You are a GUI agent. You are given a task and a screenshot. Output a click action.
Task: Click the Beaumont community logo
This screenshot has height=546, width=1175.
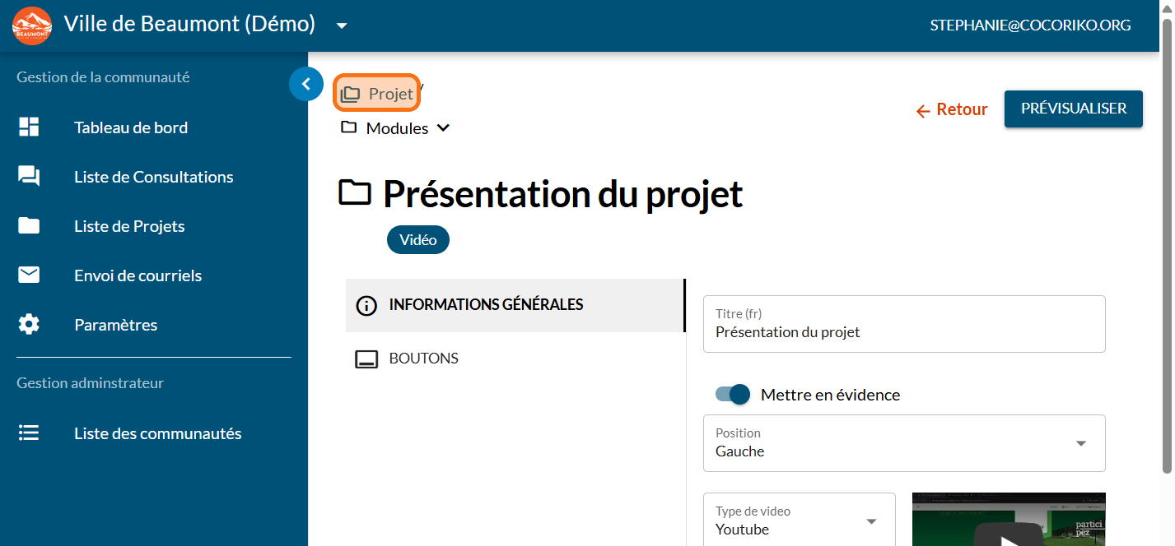(x=32, y=25)
